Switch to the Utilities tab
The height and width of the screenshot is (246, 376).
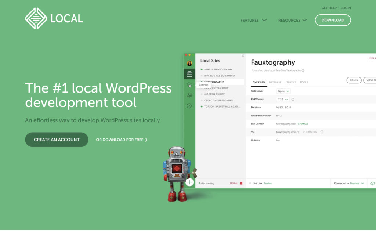click(290, 82)
